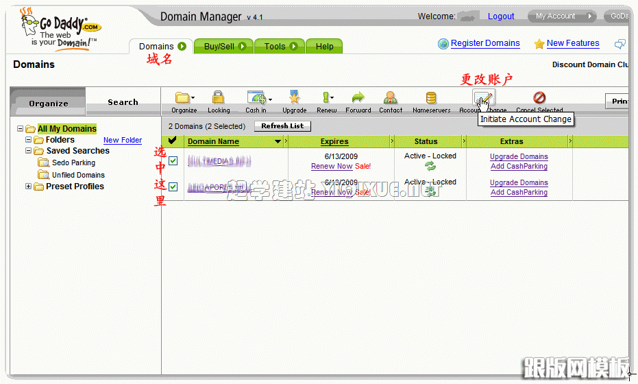Screen dimensions: 638x384
Task: Switch to the Search panel tab
Action: [123, 102]
